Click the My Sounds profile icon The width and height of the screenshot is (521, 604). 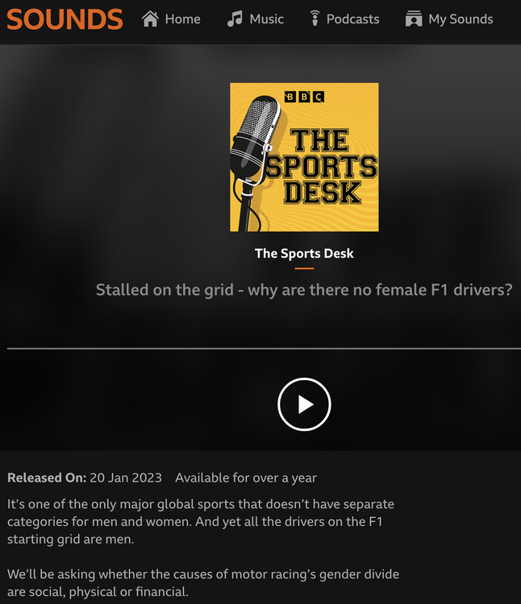pos(414,19)
